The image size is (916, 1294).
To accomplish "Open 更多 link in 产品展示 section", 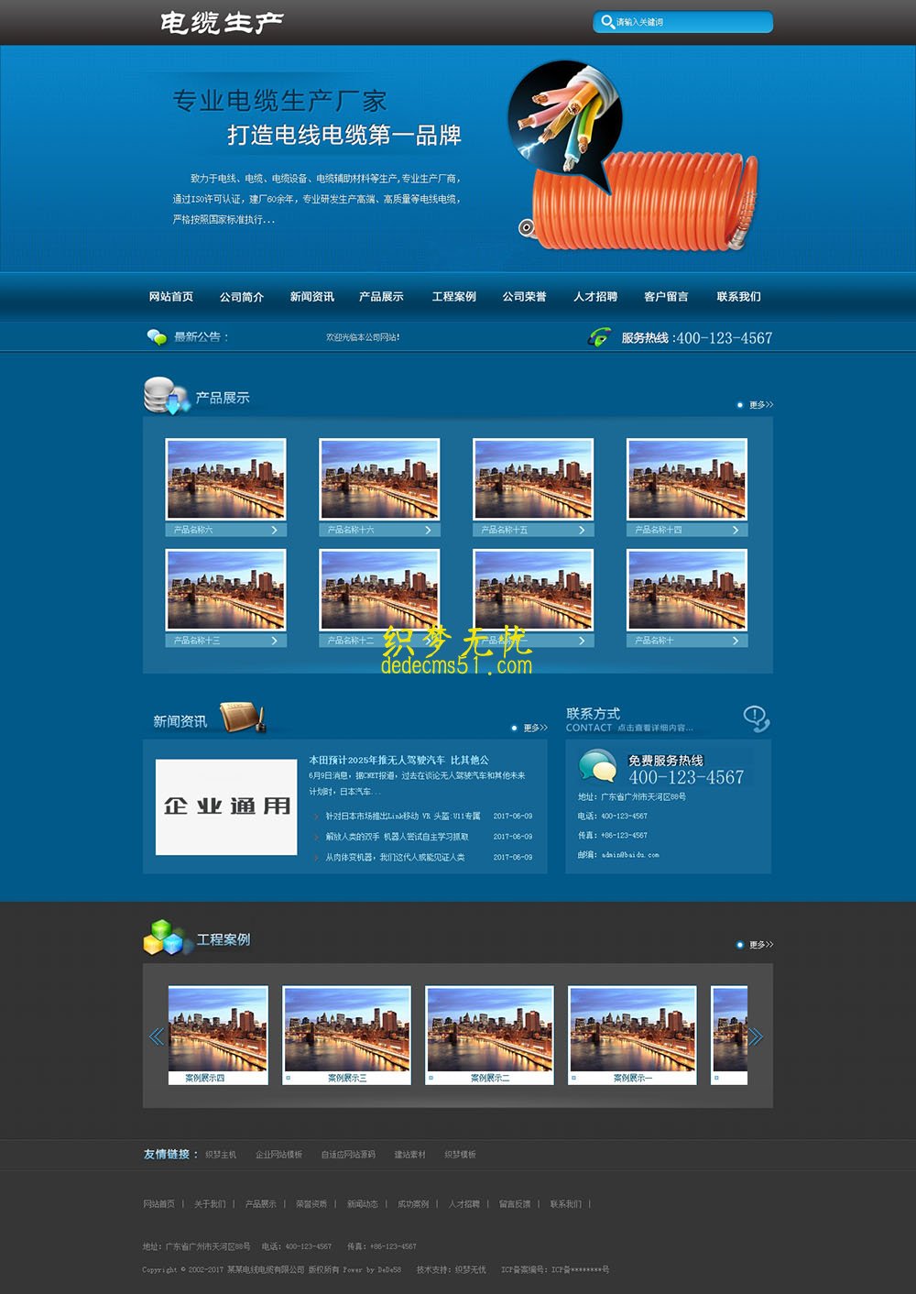I will coord(760,404).
